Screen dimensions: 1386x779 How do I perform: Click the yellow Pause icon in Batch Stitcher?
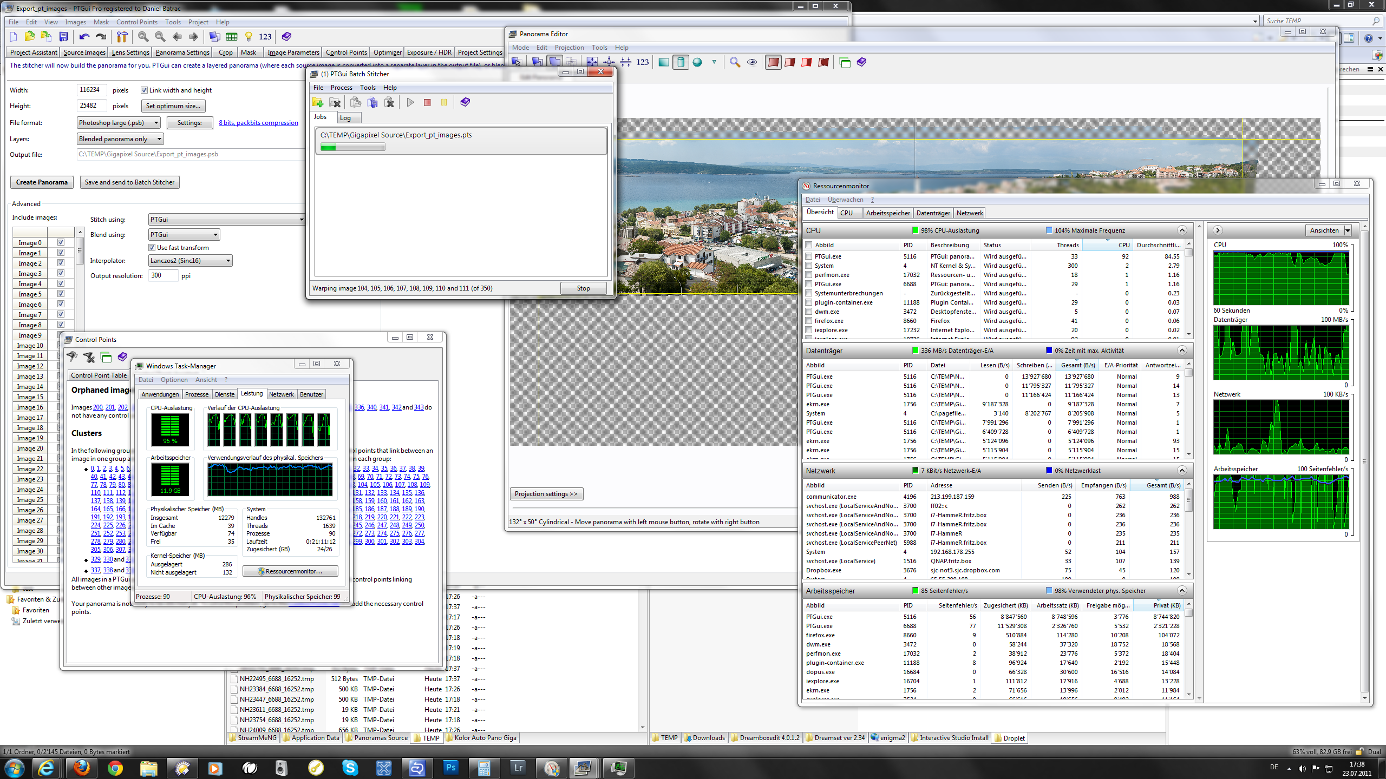444,102
